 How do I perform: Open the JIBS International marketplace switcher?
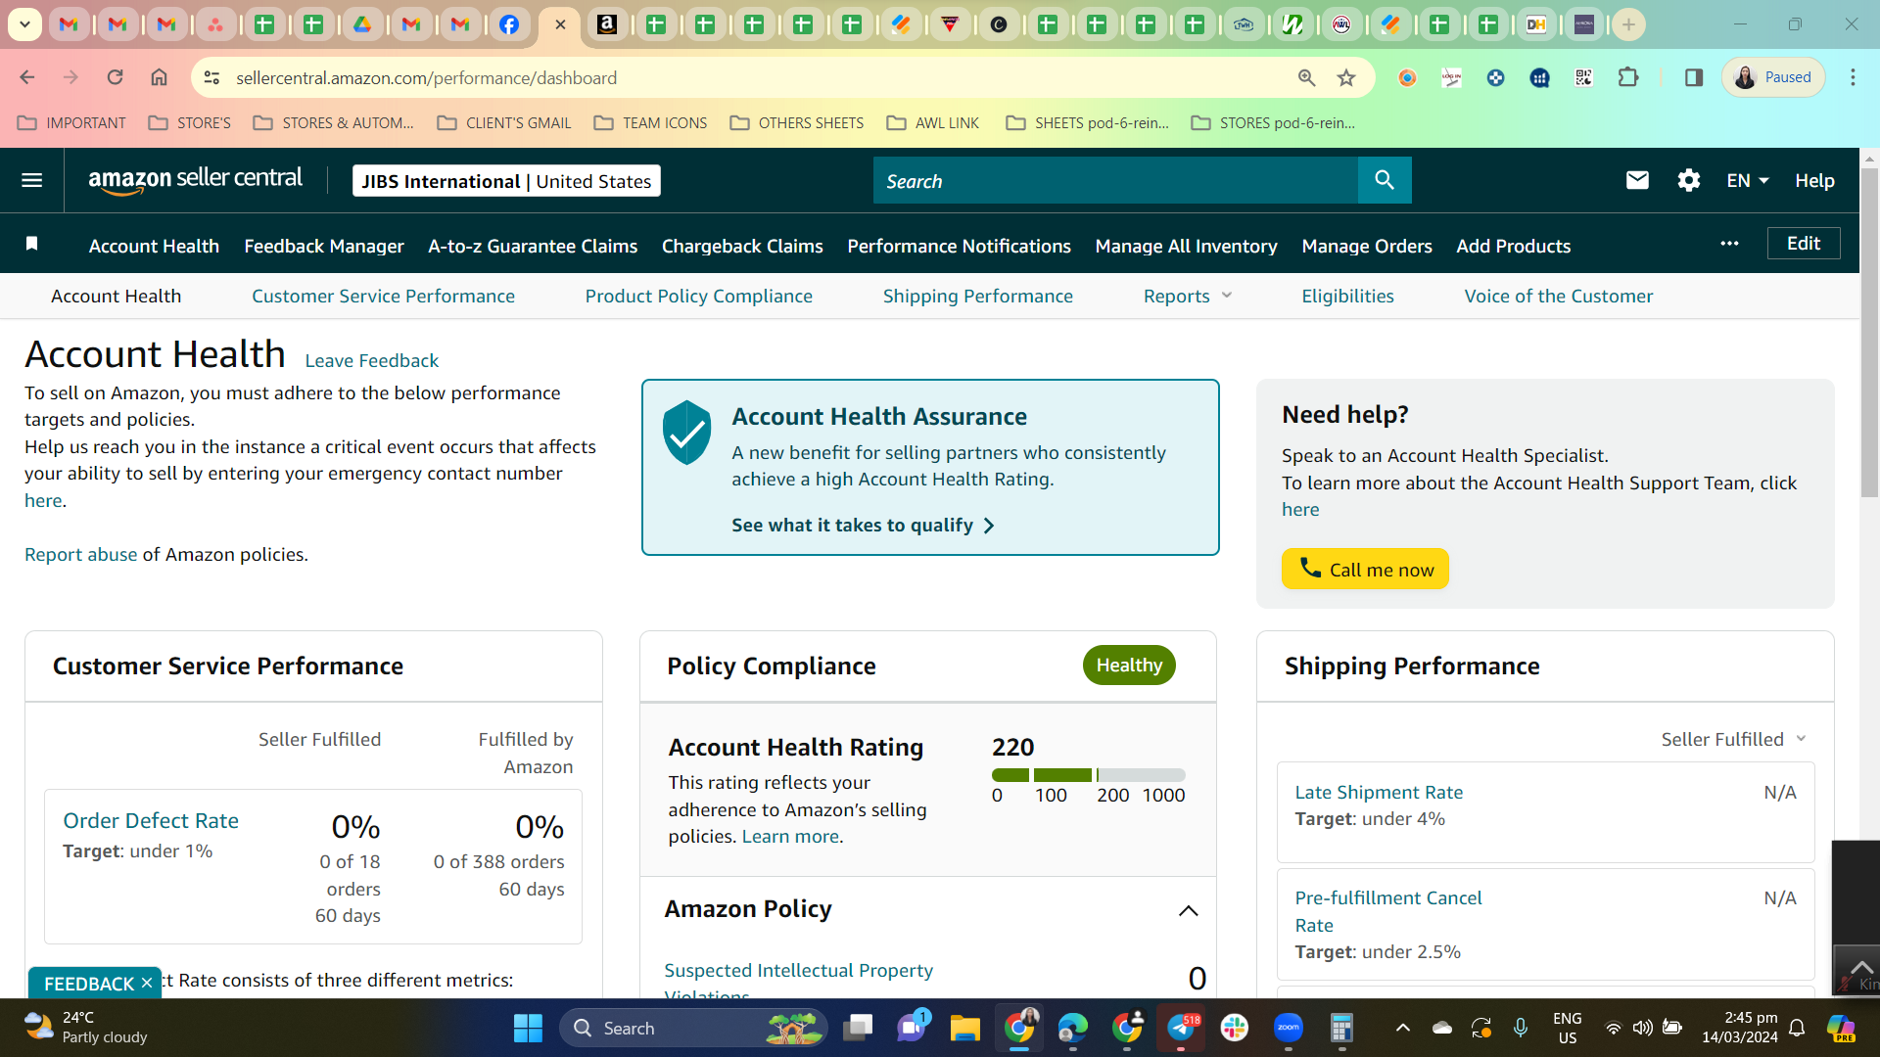(x=506, y=181)
